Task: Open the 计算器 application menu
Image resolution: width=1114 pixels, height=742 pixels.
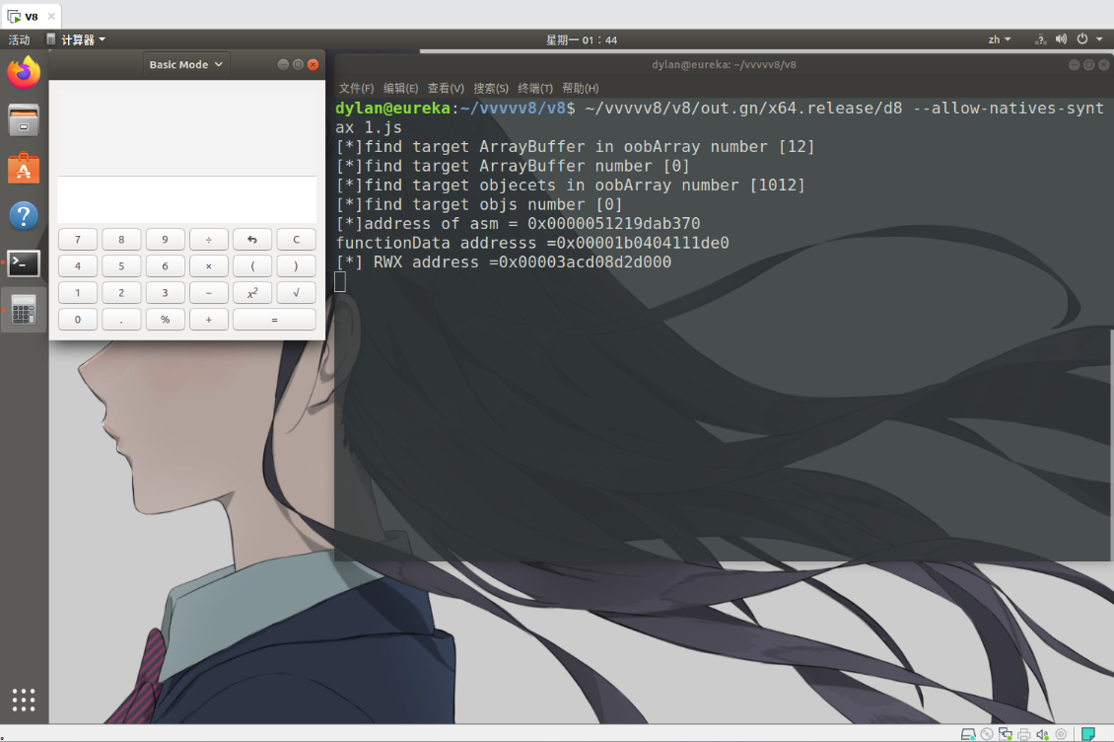Action: (x=77, y=39)
